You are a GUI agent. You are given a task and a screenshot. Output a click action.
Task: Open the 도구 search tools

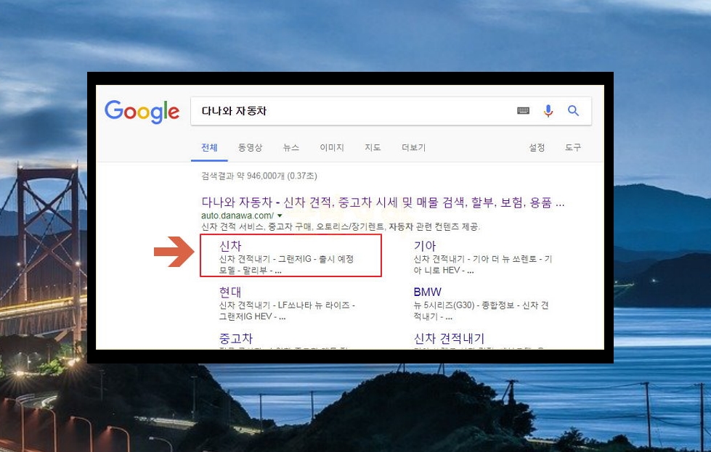573,148
